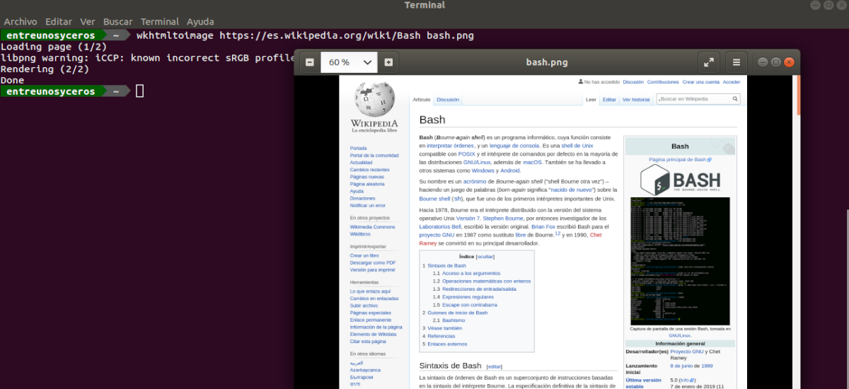The height and width of the screenshot is (389, 849).
Task: Click Donaciones in the sidebar
Action: pos(362,198)
